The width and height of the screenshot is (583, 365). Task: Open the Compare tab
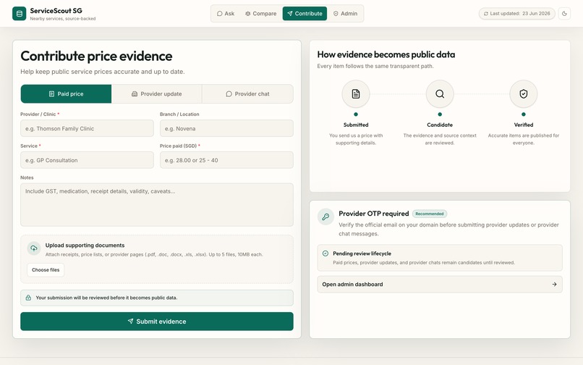260,14
